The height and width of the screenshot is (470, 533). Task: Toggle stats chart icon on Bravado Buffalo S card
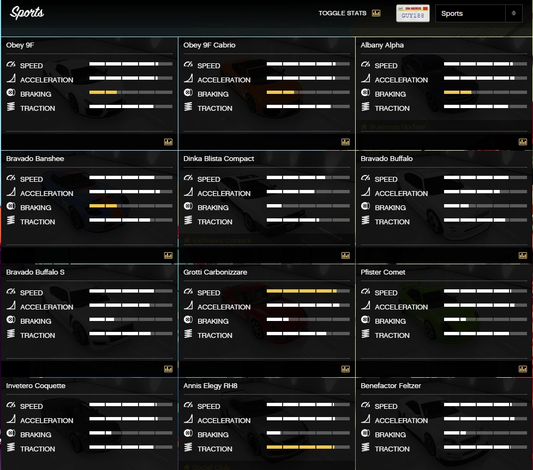[x=168, y=369]
